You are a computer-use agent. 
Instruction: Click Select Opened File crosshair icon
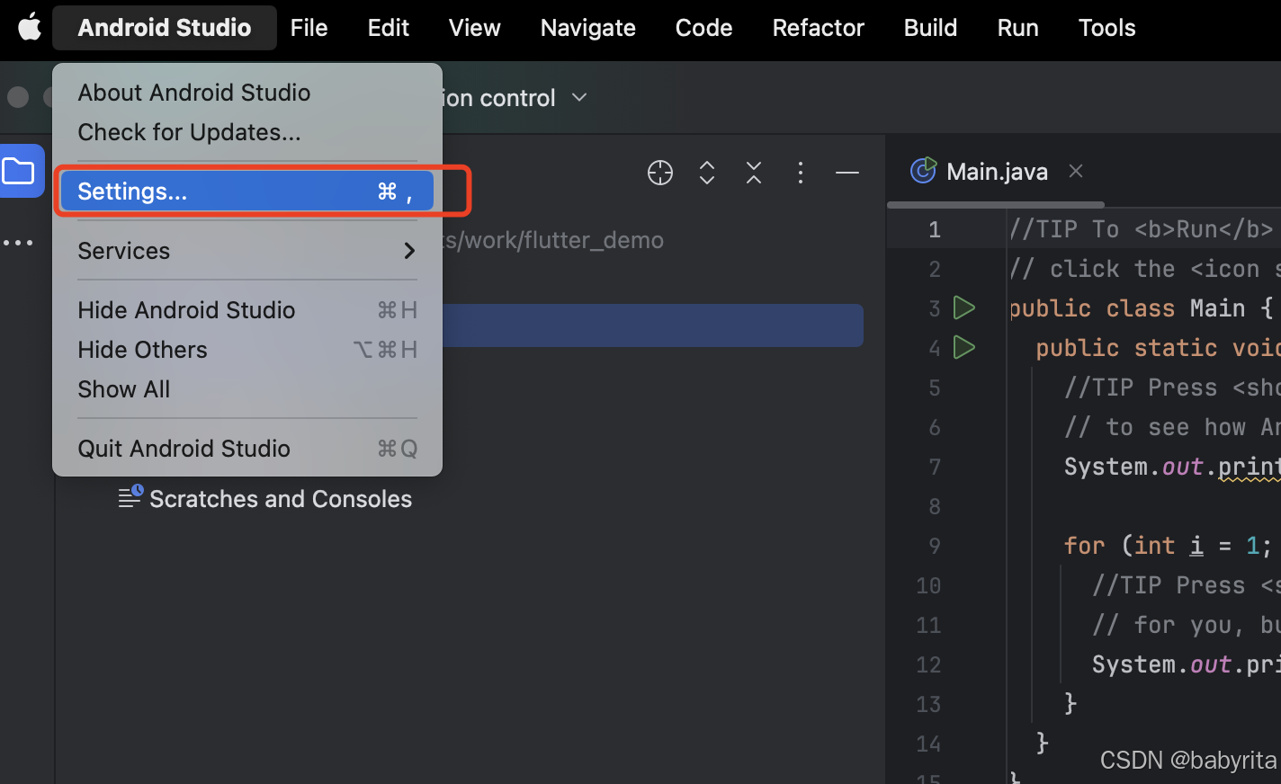660,173
